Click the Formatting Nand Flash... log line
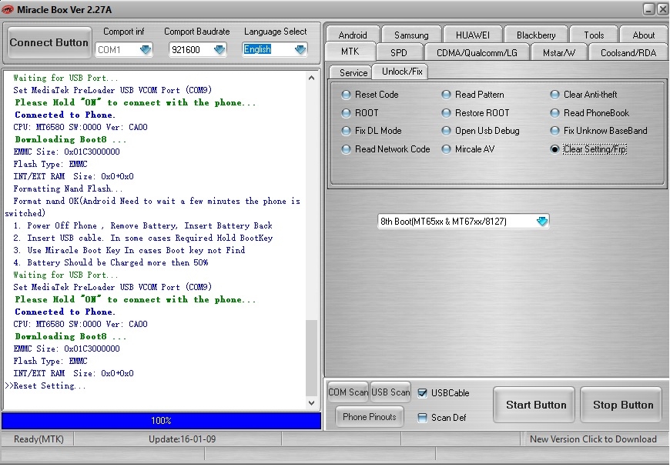670x467 pixels. tap(68, 188)
